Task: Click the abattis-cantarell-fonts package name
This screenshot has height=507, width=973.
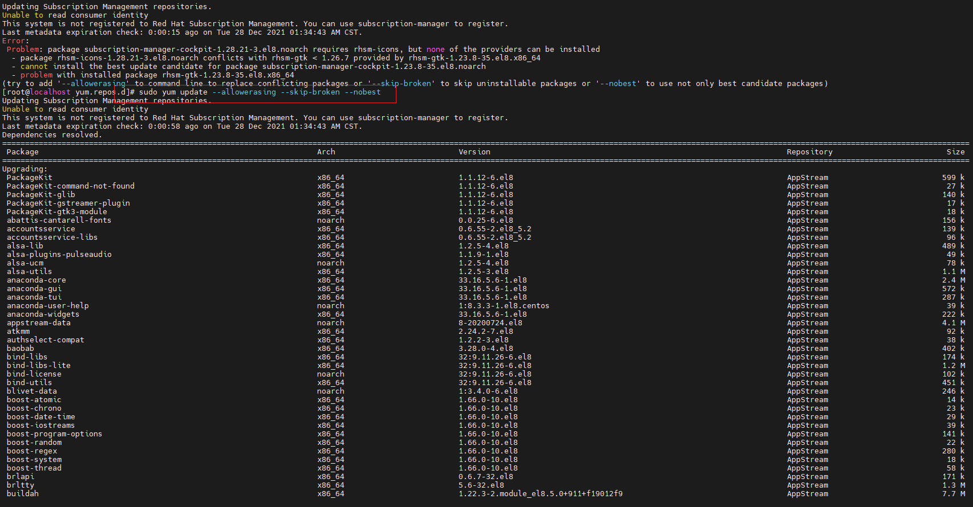Action: pos(59,220)
